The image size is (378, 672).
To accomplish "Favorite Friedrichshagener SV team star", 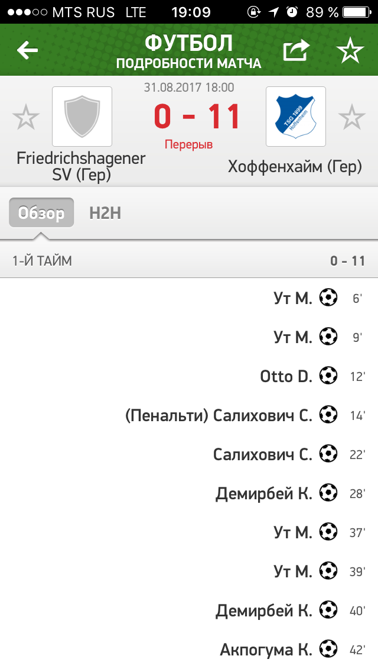I will point(26,117).
